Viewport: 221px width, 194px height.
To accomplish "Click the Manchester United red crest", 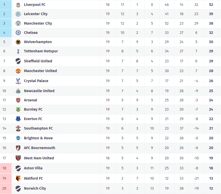I will [18, 71].
